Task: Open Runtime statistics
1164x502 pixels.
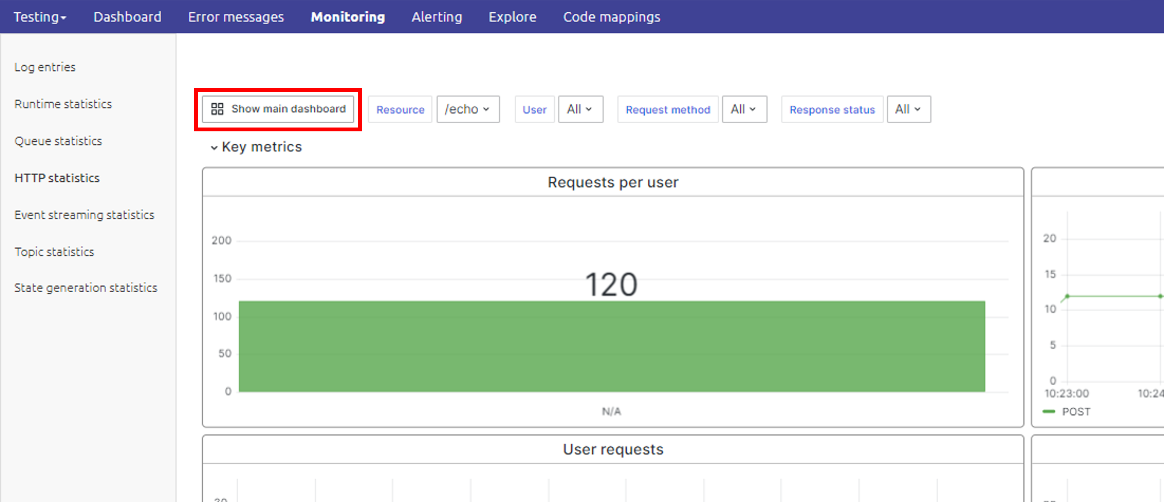Action: (x=63, y=104)
